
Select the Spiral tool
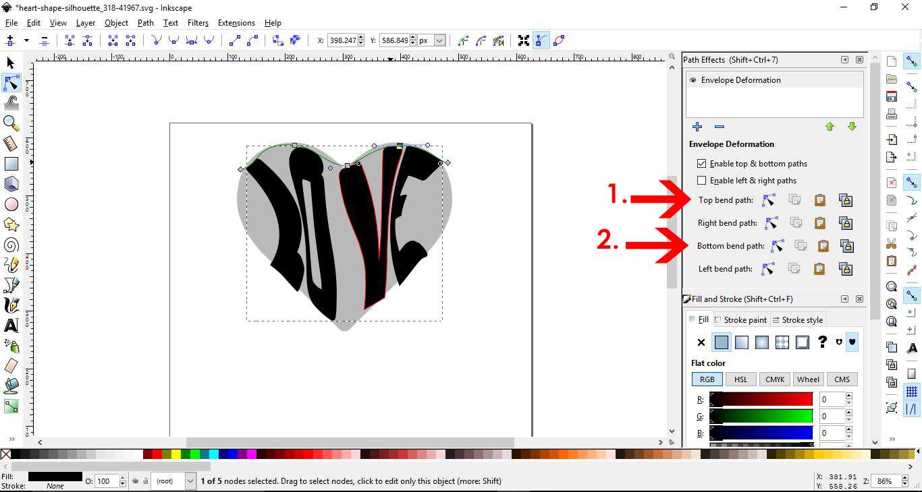tap(11, 245)
